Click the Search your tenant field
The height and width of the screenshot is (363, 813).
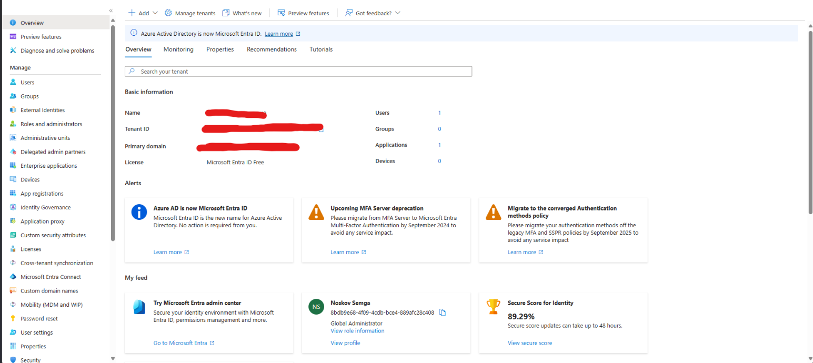298,72
